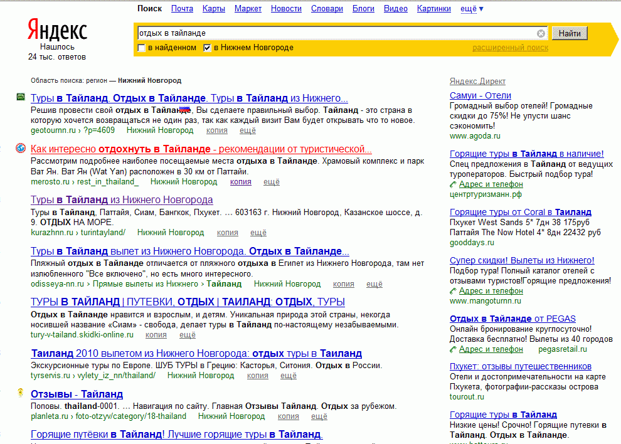Open 'Отзывы - Тайланд' result
Screen dimensions: 621x444
tap(77, 394)
